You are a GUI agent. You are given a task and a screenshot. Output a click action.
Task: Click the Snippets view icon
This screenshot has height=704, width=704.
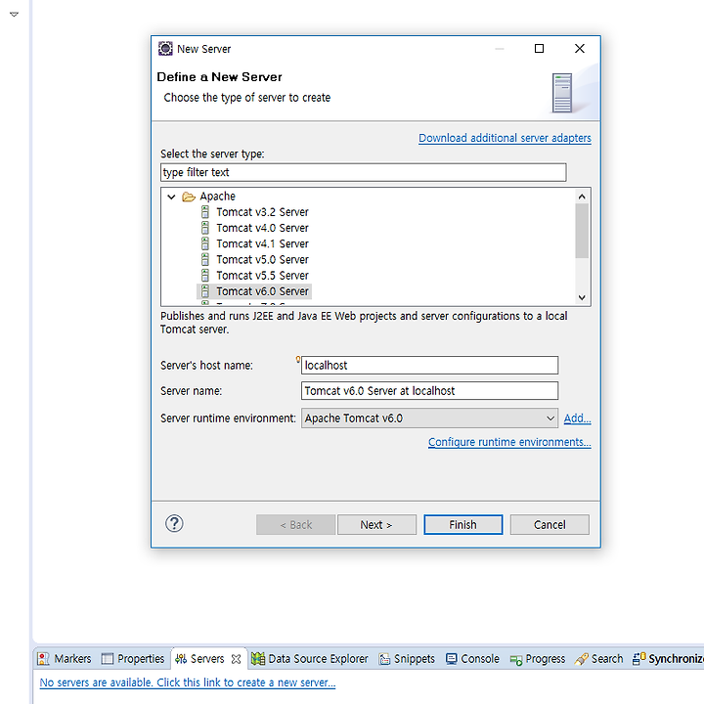pyautogui.click(x=384, y=659)
